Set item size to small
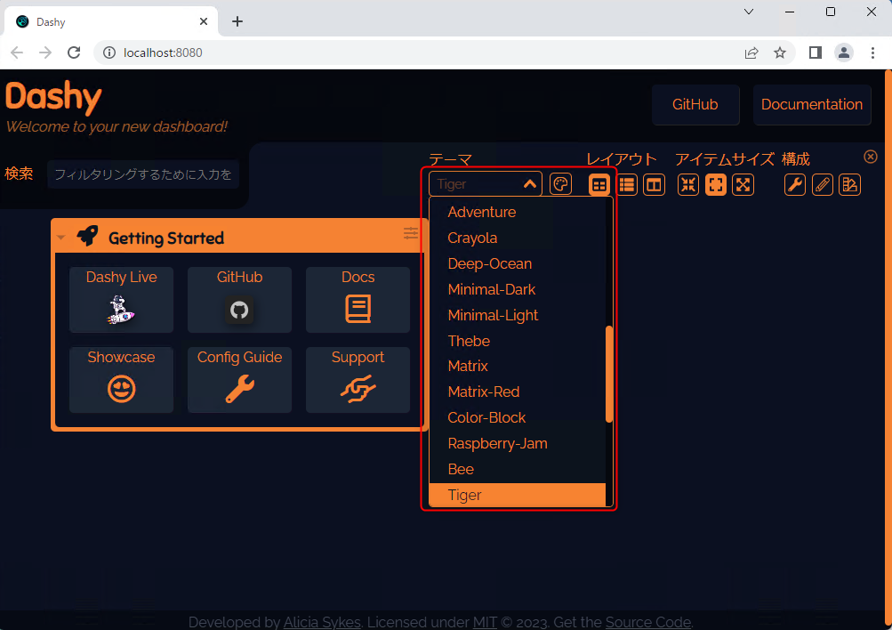The width and height of the screenshot is (892, 630). pos(688,185)
